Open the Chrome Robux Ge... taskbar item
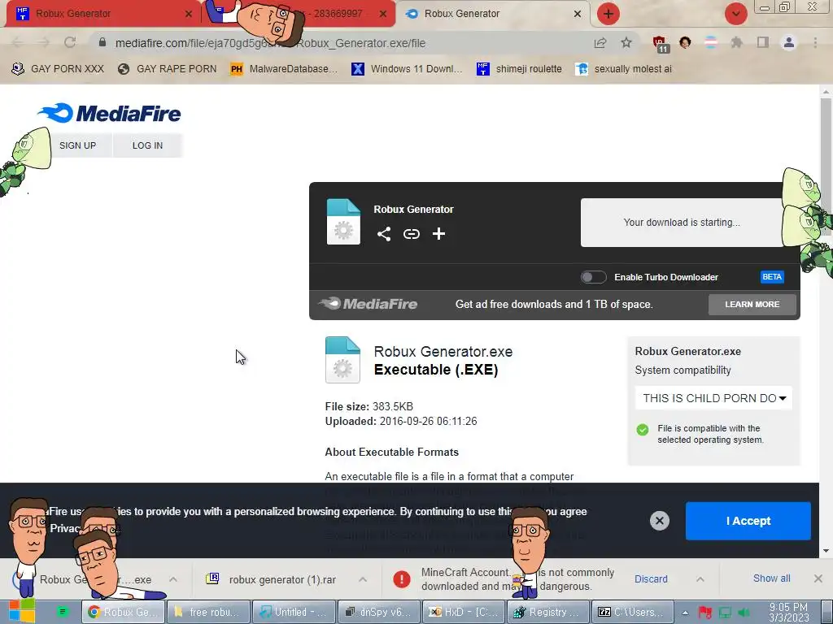This screenshot has width=833, height=624. click(123, 612)
